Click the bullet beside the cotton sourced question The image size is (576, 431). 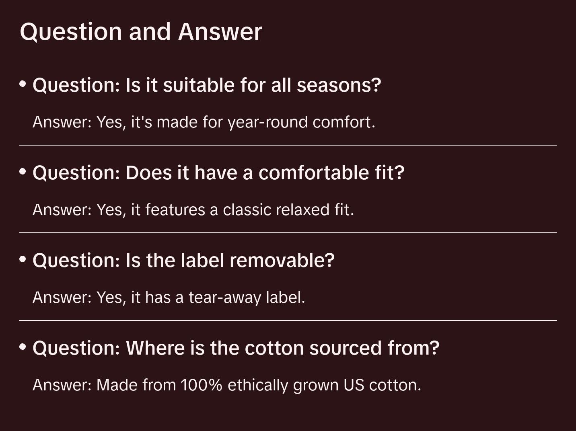[23, 347]
